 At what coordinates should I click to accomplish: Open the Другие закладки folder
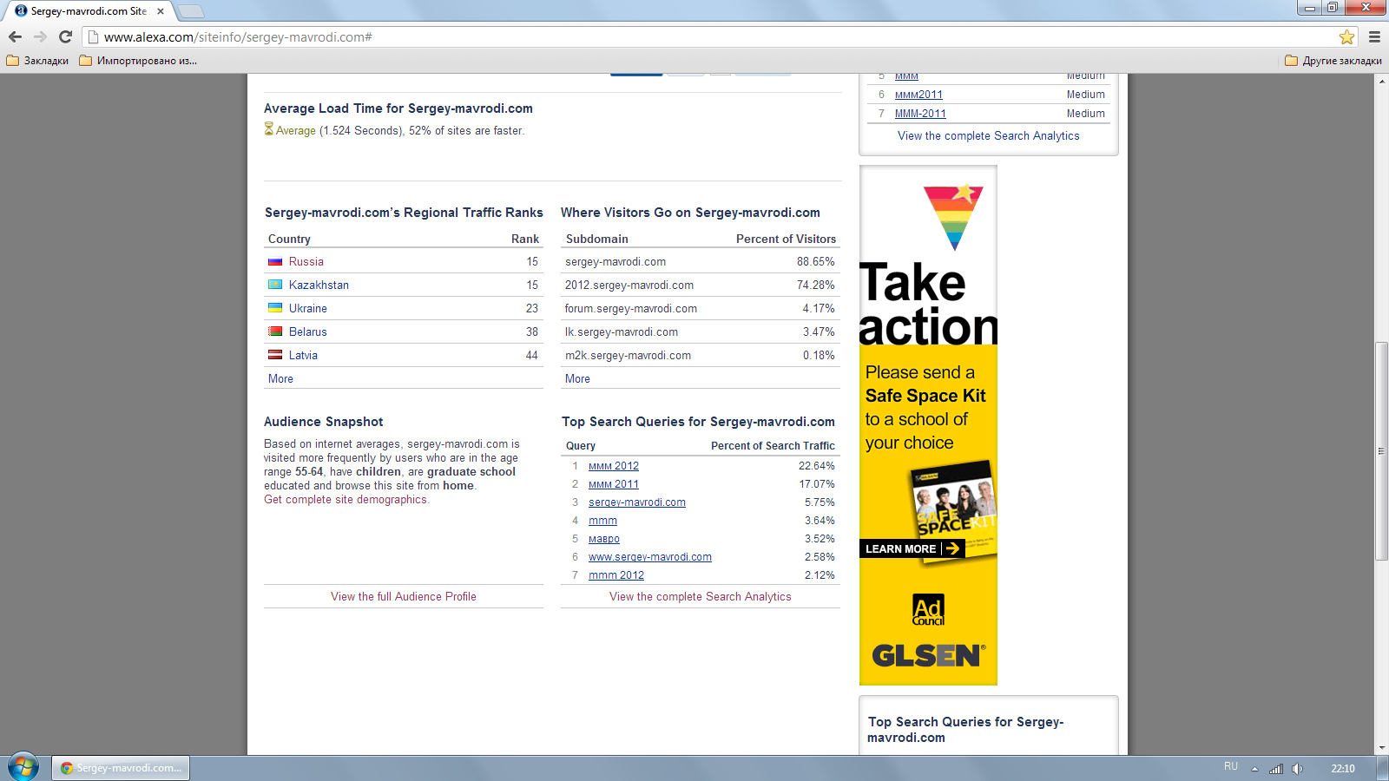pyautogui.click(x=1333, y=61)
